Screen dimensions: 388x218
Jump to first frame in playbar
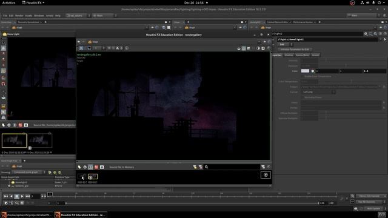[5, 196]
